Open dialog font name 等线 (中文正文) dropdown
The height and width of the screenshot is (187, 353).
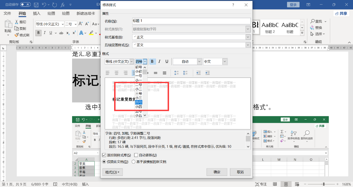[x=131, y=61]
